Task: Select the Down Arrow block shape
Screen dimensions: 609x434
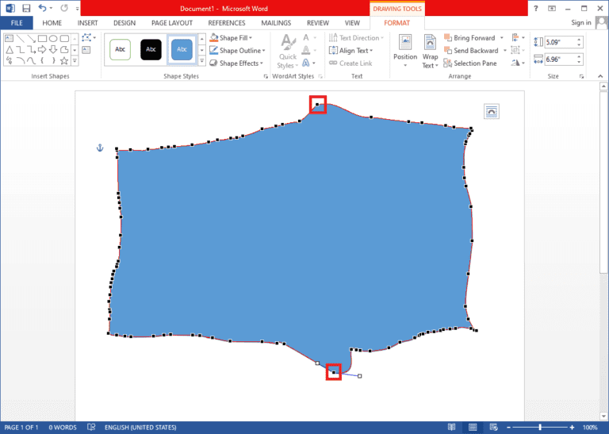Action: point(53,49)
